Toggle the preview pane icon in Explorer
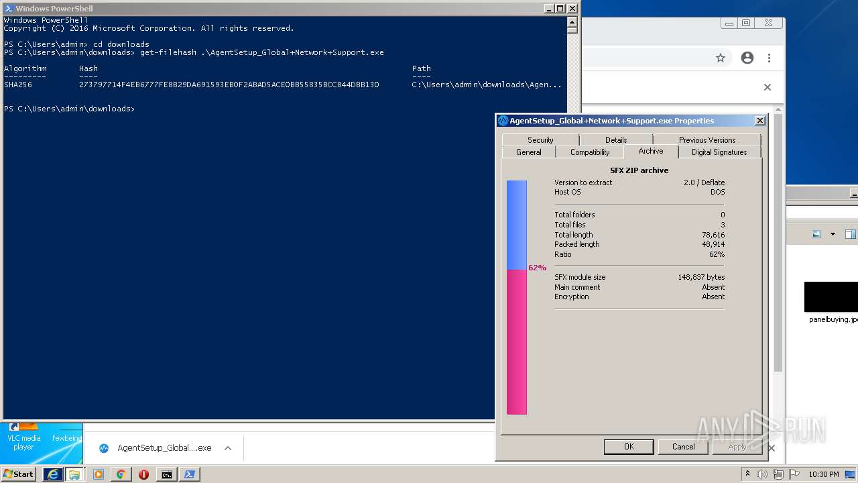The width and height of the screenshot is (858, 483). [x=850, y=234]
